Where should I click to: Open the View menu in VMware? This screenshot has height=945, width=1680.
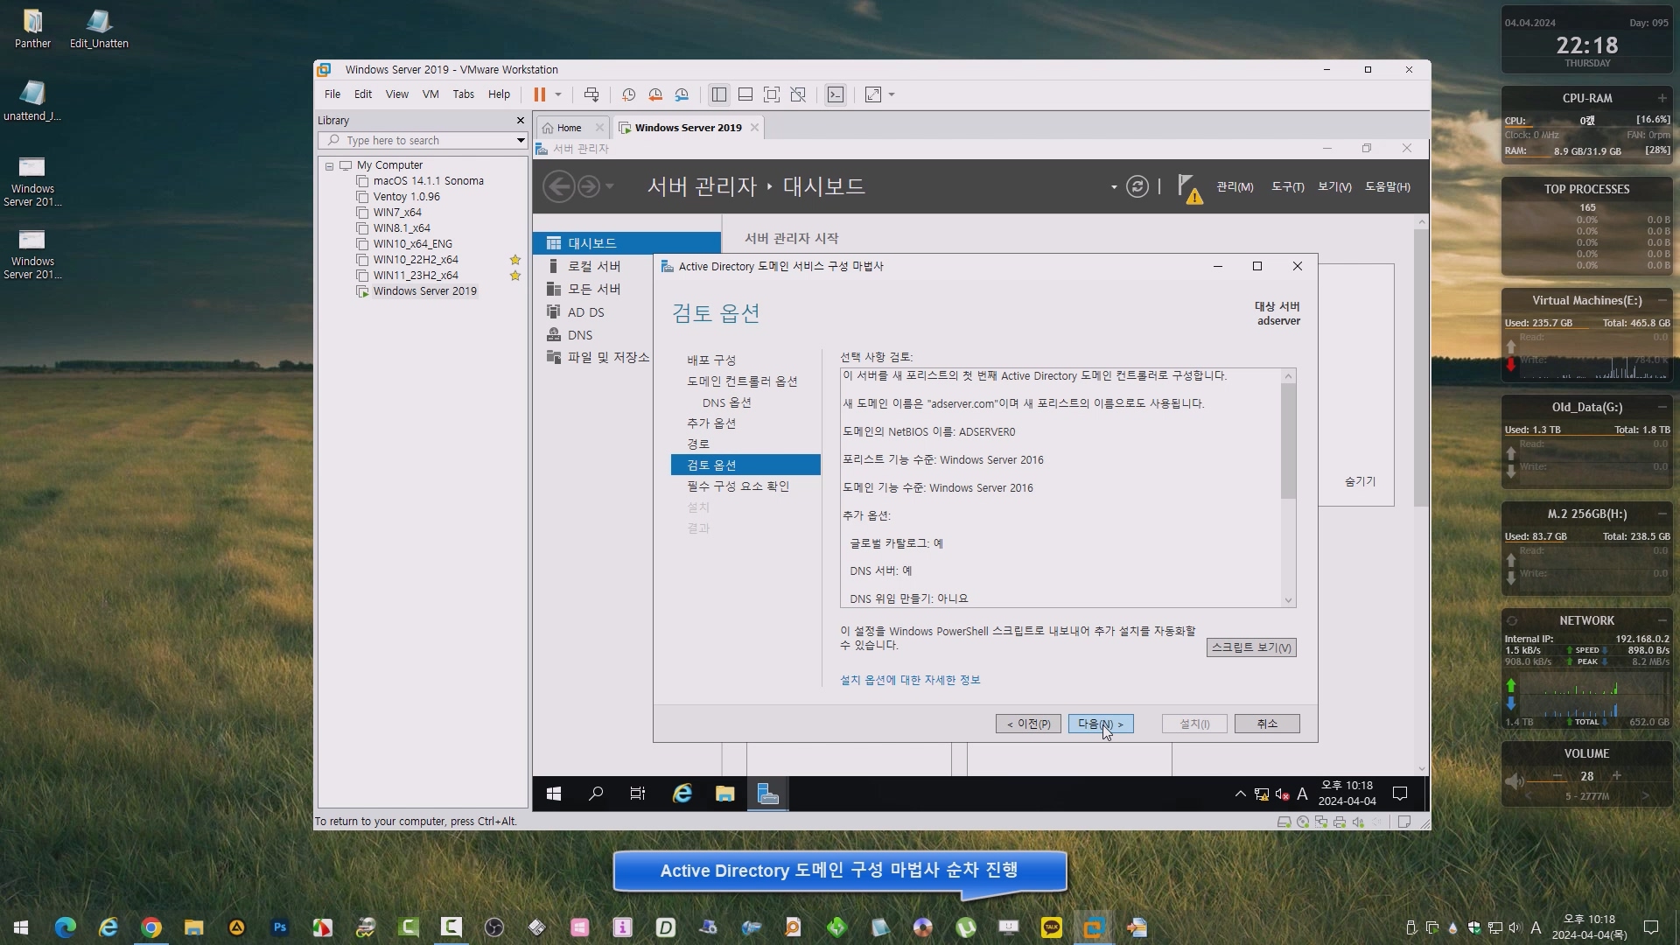(397, 94)
